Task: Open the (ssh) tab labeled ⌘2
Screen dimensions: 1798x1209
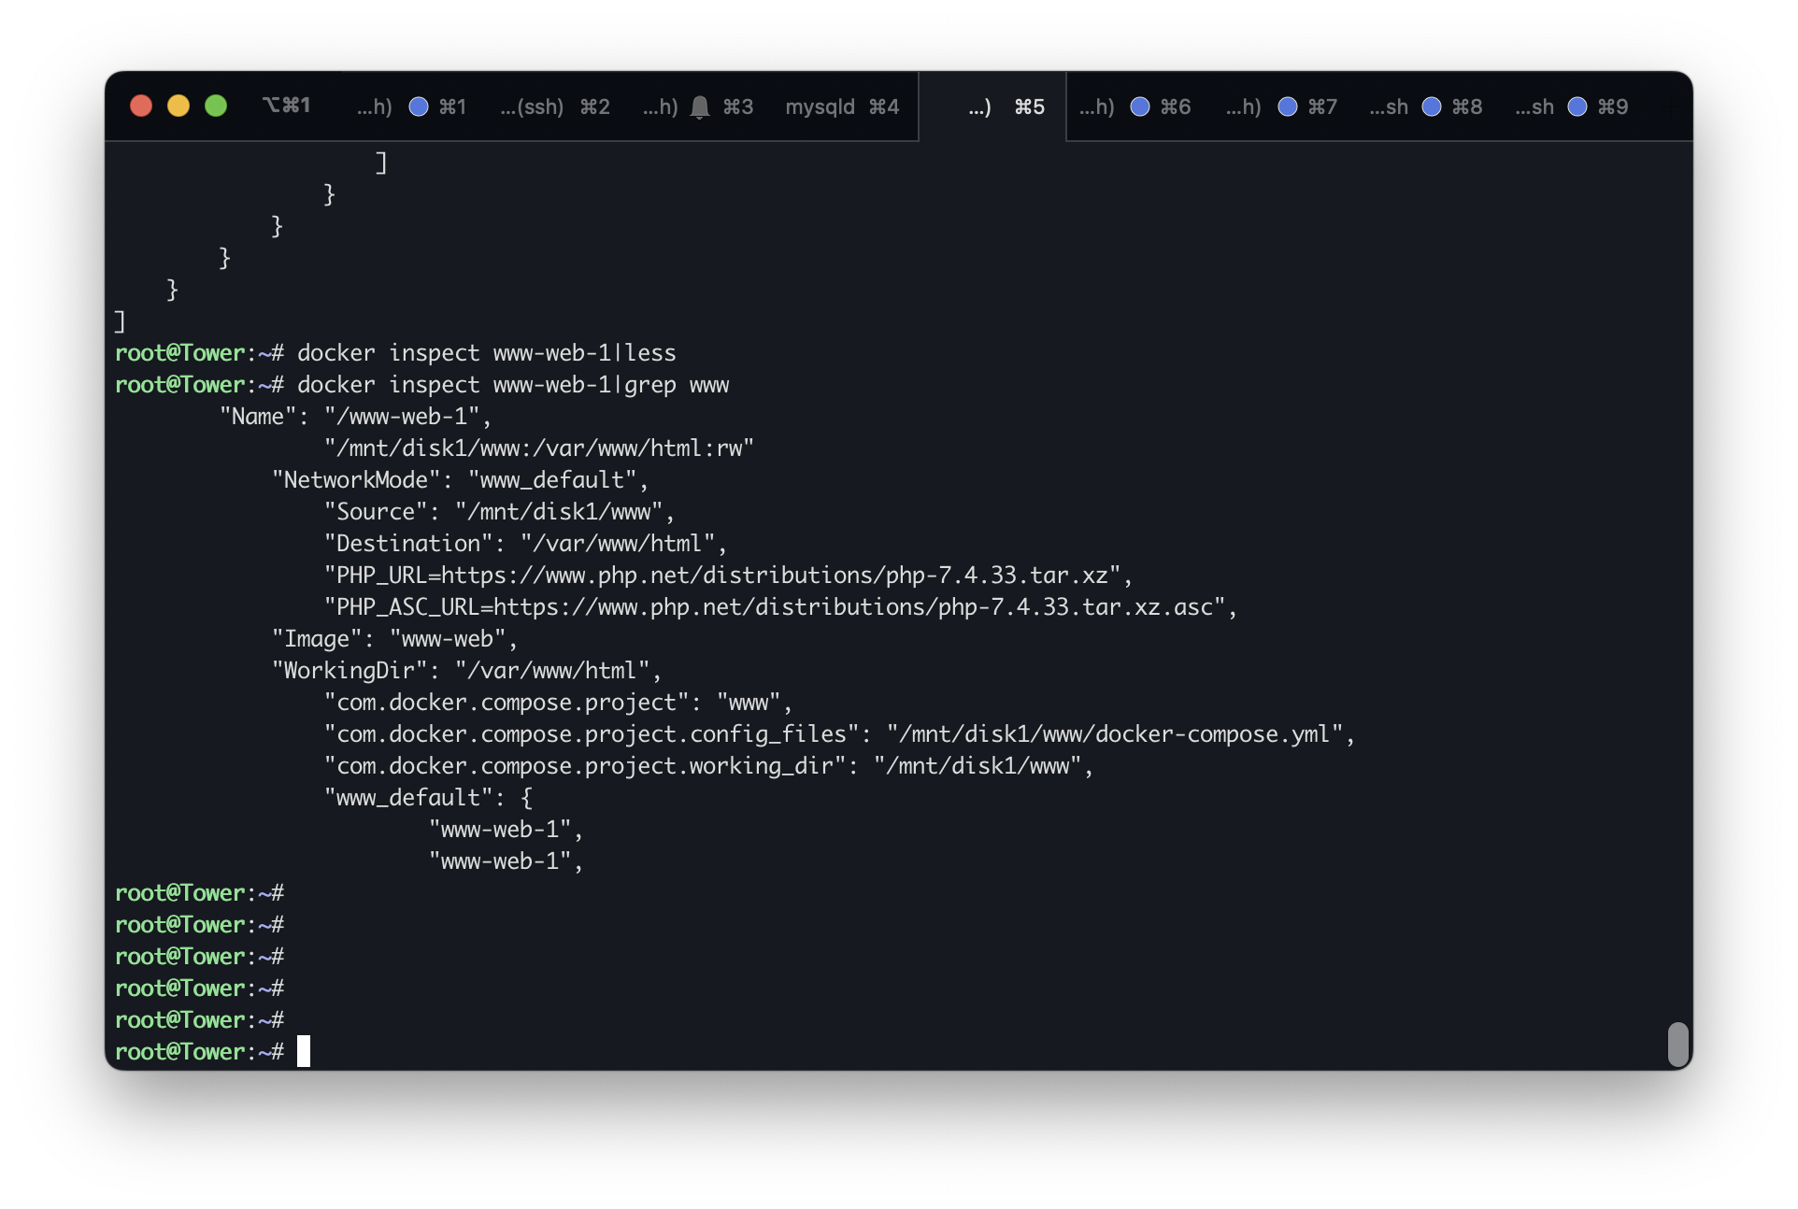Action: pyautogui.click(x=554, y=107)
